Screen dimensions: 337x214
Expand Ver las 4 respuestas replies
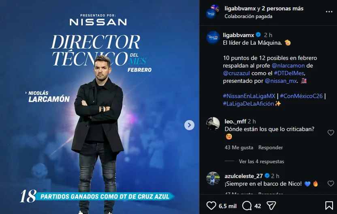261,162
